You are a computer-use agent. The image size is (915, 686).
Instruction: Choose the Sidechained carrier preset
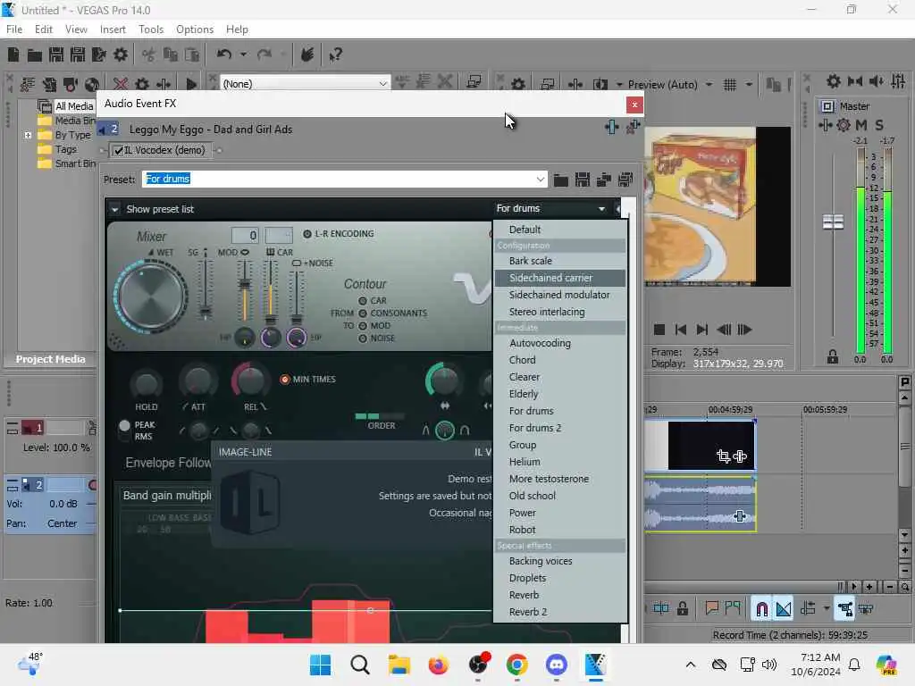tap(559, 279)
